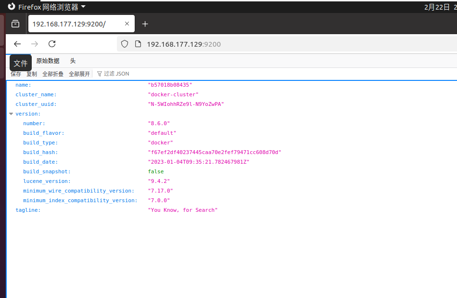The height and width of the screenshot is (298, 457).
Task: Click 复制 to copy the JSON
Action: point(32,74)
